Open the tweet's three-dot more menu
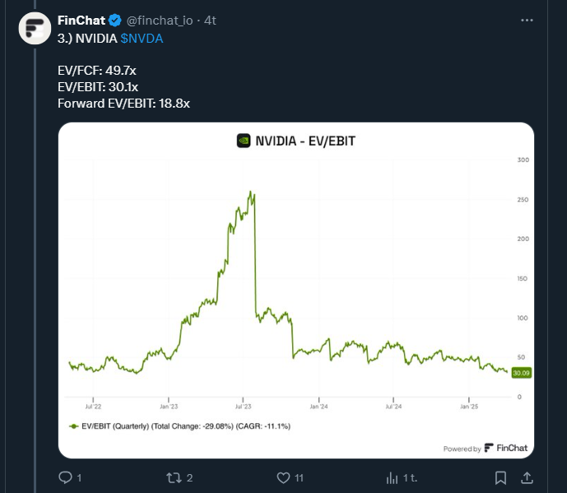 click(527, 21)
